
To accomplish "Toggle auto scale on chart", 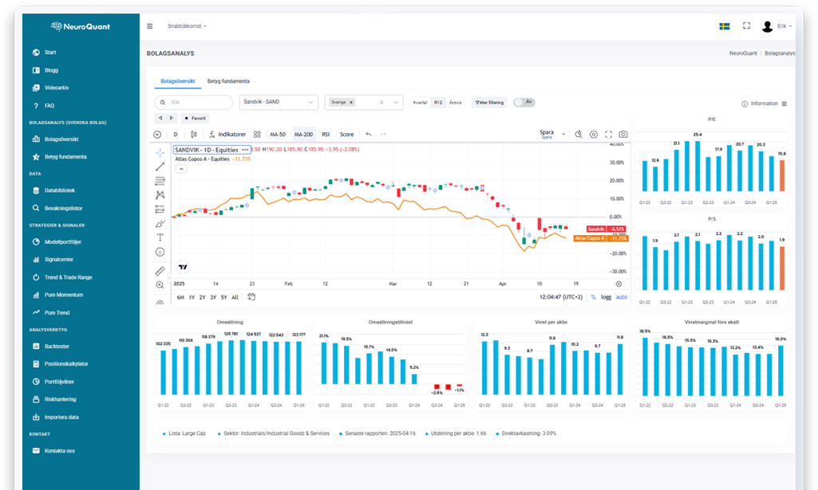I will (x=622, y=297).
